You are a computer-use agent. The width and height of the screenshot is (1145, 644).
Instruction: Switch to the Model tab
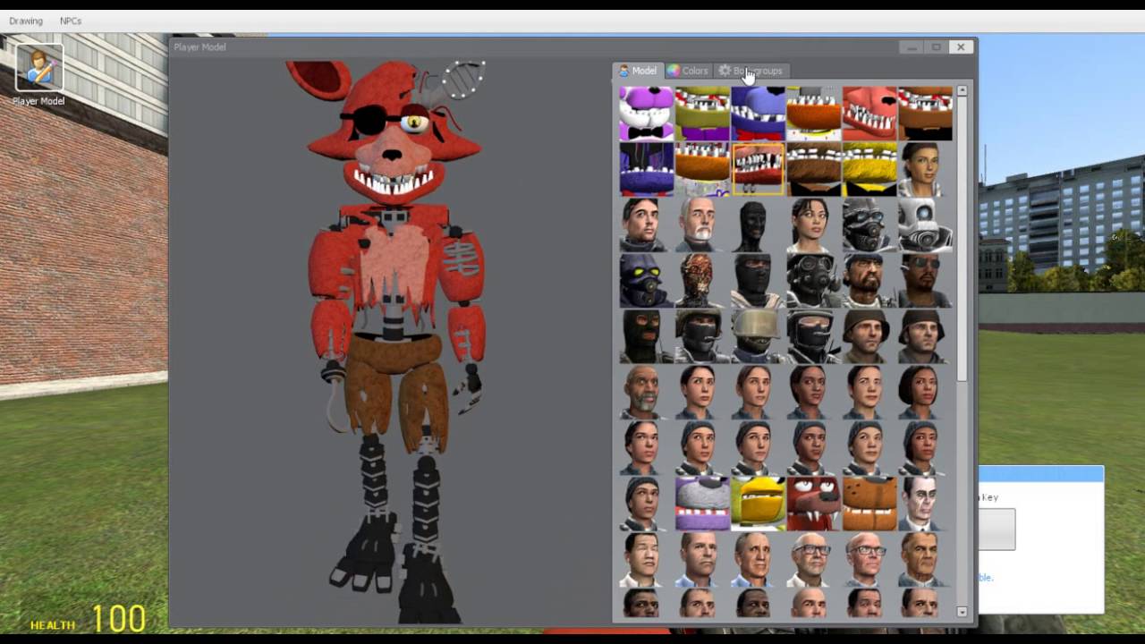(638, 71)
